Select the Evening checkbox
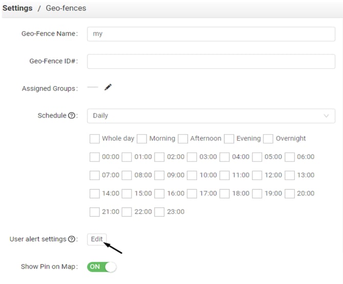 [229, 139]
